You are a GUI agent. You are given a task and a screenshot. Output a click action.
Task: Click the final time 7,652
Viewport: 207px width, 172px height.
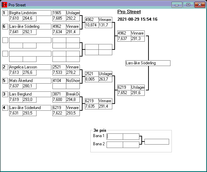[x=124, y=93]
